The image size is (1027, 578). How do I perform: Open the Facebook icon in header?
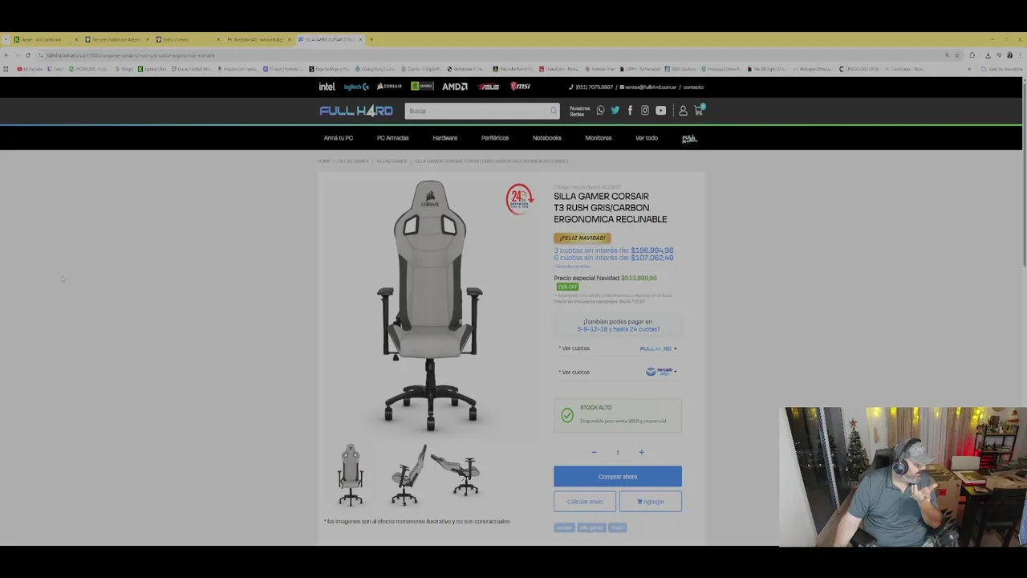tap(630, 111)
